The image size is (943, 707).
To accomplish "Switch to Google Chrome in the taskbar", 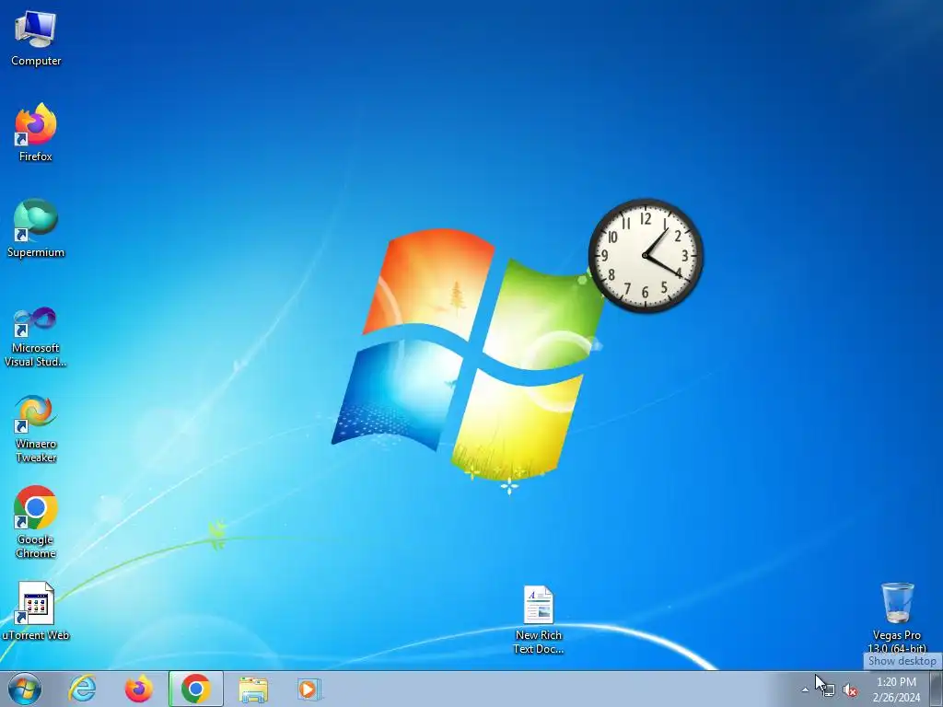I will pyautogui.click(x=195, y=689).
